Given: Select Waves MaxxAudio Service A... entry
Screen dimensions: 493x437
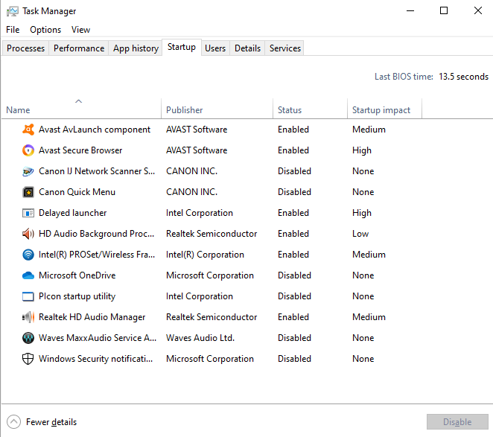Looking at the screenshot, I should [x=98, y=338].
